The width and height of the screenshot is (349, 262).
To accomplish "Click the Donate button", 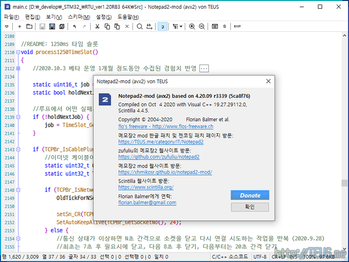I will pyautogui.click(x=250, y=195).
